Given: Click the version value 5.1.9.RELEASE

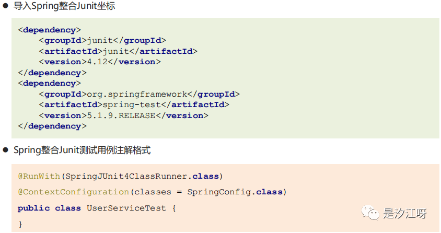Looking at the screenshot, I should tap(121, 115).
